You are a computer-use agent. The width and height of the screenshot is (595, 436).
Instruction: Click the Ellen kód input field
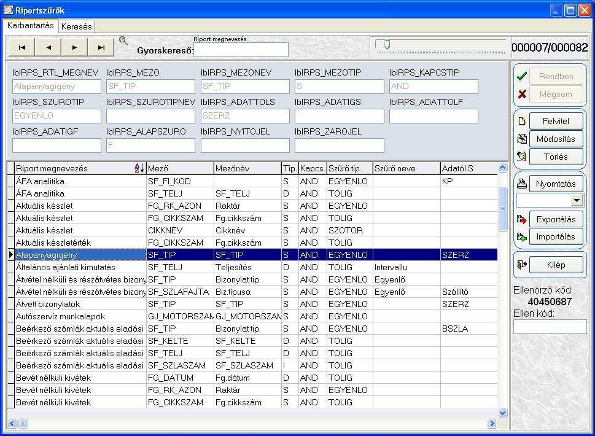pyautogui.click(x=550, y=327)
